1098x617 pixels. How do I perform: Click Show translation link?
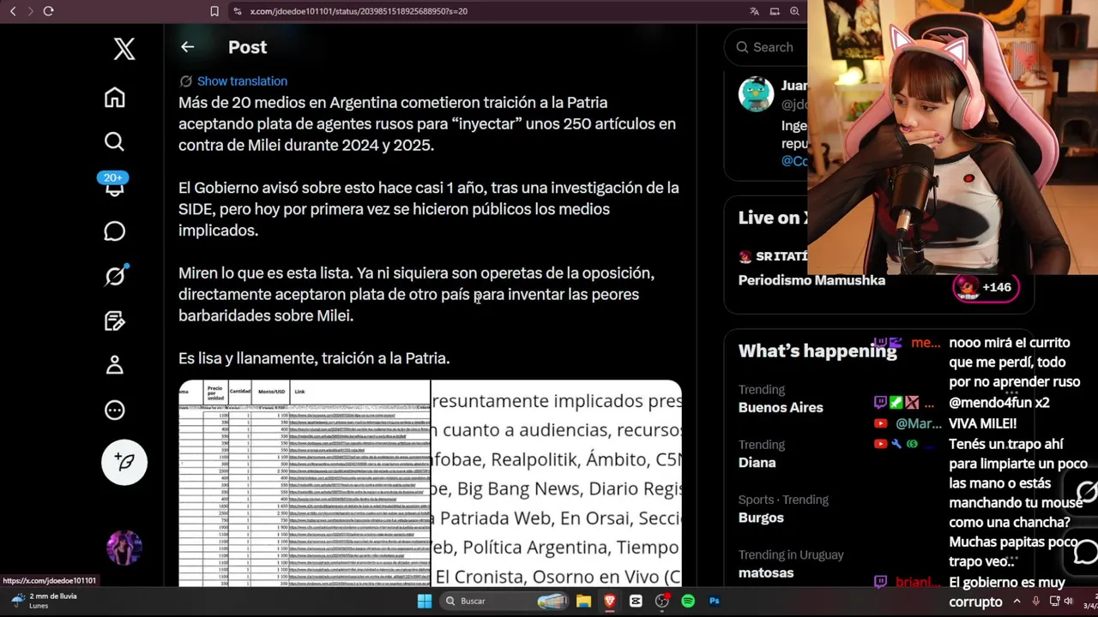click(242, 81)
